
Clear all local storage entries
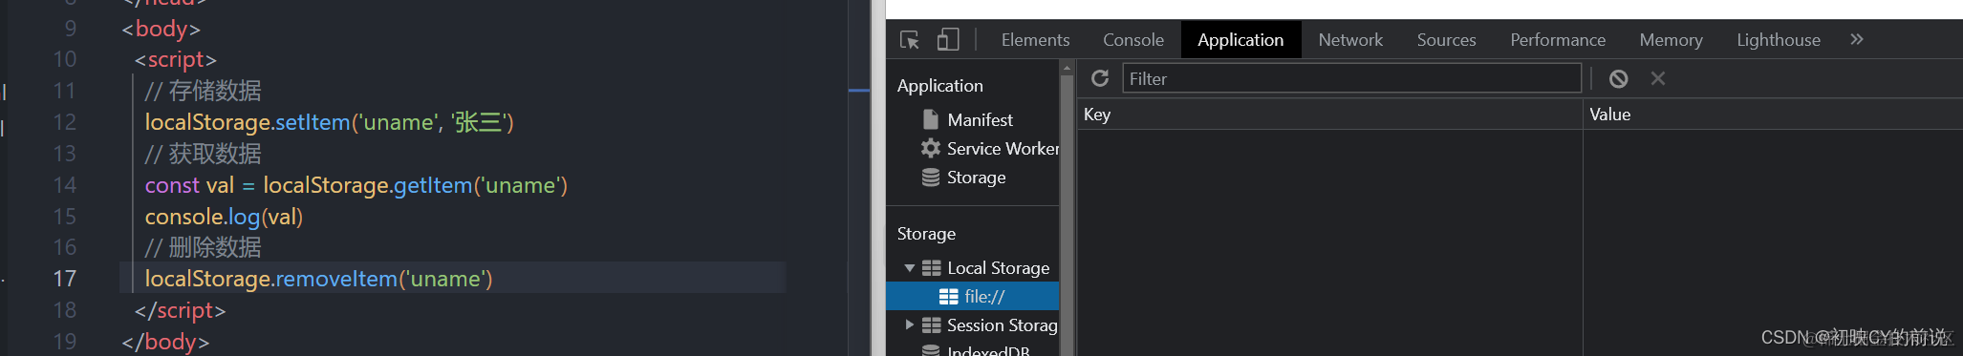[1618, 79]
